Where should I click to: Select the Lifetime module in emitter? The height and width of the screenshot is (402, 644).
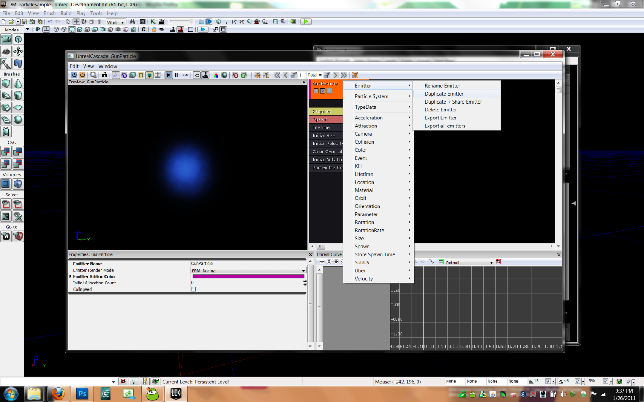[x=327, y=127]
